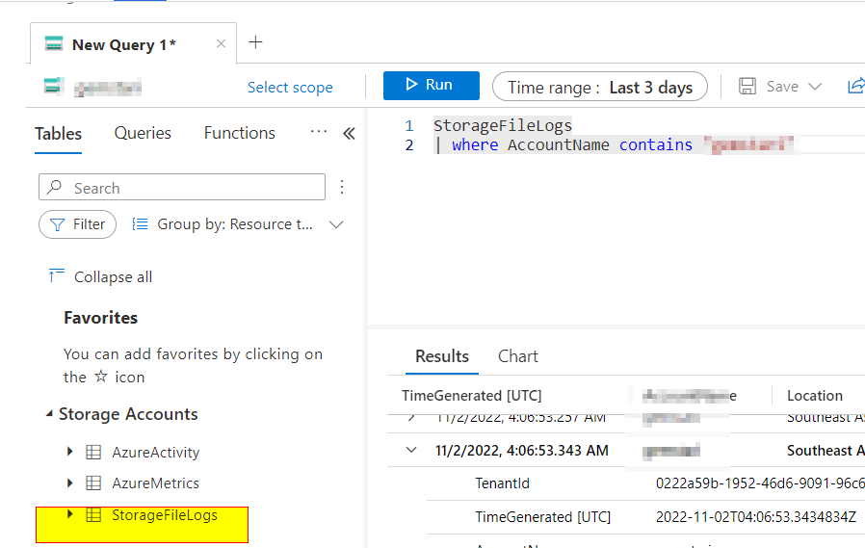Viewport: 865px width, 548px height.
Task: Click the TenantId field value
Action: (x=760, y=483)
